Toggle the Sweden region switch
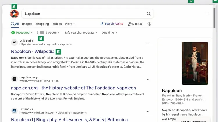 pyautogui.click(x=40, y=32)
